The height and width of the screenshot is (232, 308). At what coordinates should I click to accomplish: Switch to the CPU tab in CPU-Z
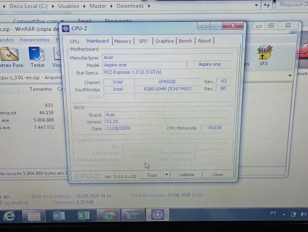74,41
